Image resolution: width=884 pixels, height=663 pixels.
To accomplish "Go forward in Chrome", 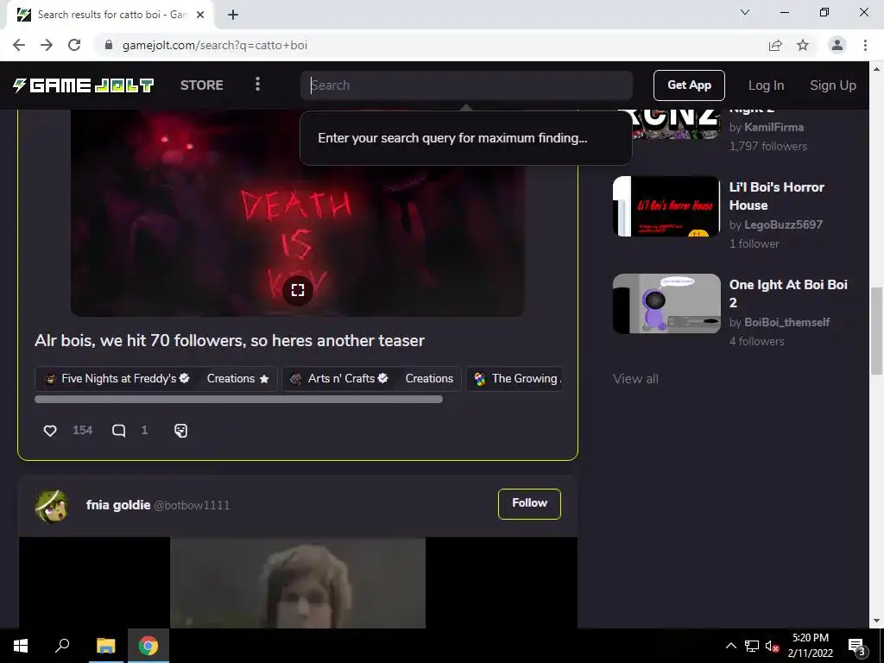I will (x=47, y=45).
